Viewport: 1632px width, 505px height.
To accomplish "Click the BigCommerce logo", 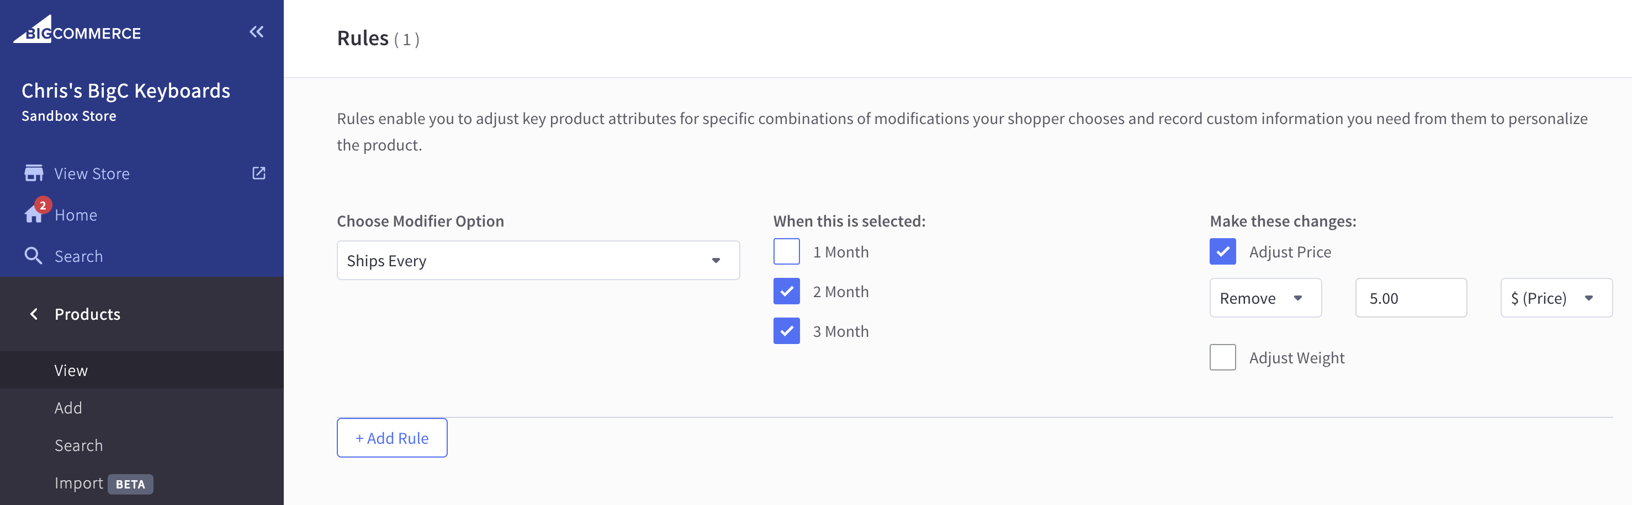I will [77, 29].
